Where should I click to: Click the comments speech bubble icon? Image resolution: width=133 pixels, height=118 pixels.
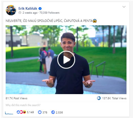coord(40,112)
